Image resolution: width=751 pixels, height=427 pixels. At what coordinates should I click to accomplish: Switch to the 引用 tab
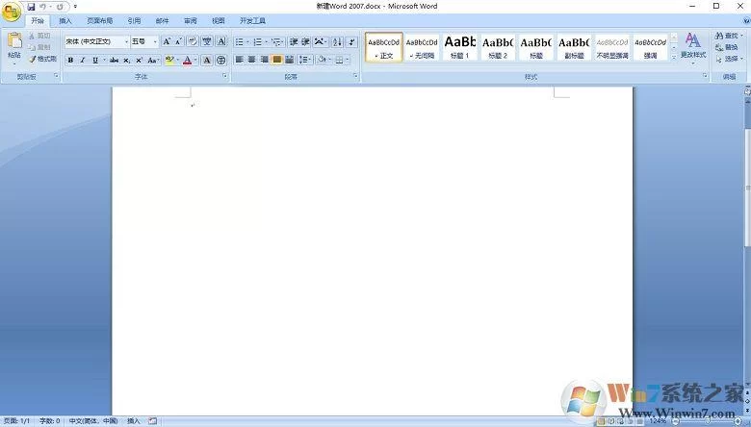point(134,20)
